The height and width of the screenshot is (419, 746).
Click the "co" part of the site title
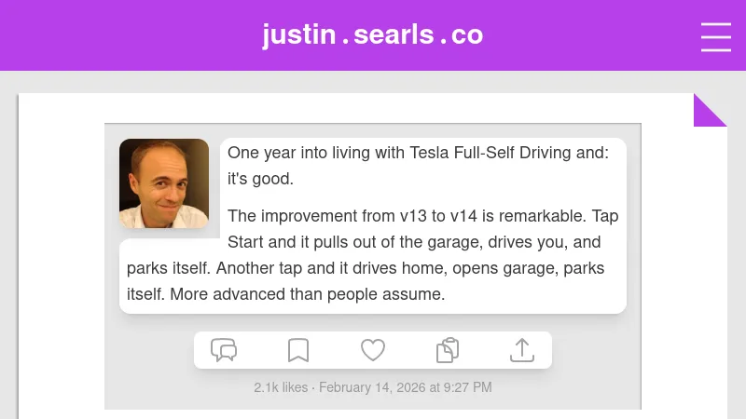click(x=467, y=34)
